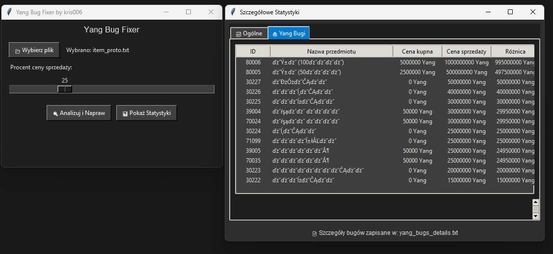Sort by the ID column header
This screenshot has width=553, height=254.
253,52
